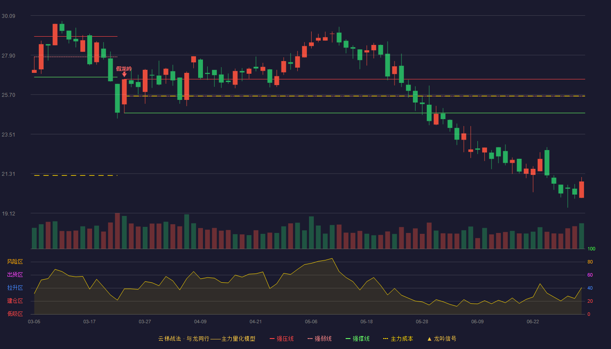611x349 pixels.
Task: Toggle the 主力成本 series label
Action: pyautogui.click(x=402, y=339)
